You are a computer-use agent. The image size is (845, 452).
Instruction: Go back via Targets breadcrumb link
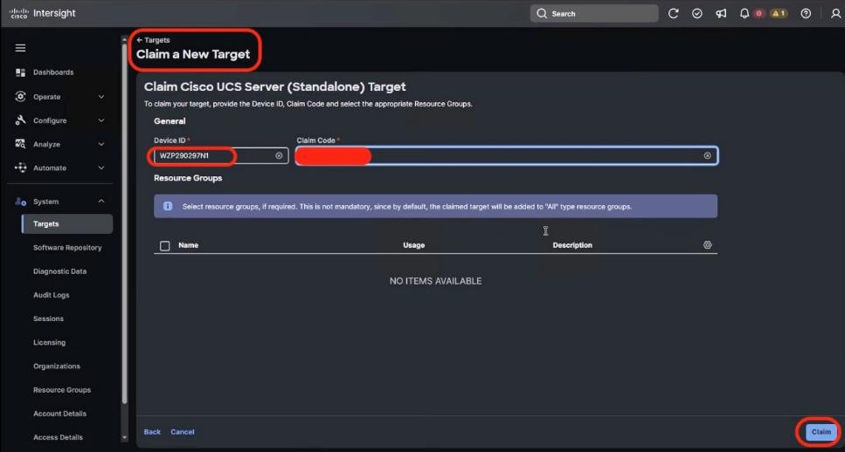point(153,40)
